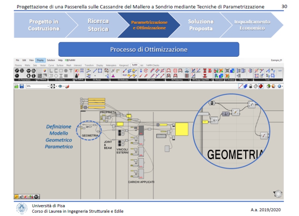Click the compass widget in the canvas corner
The image size is (299, 216).
coord(277,194)
